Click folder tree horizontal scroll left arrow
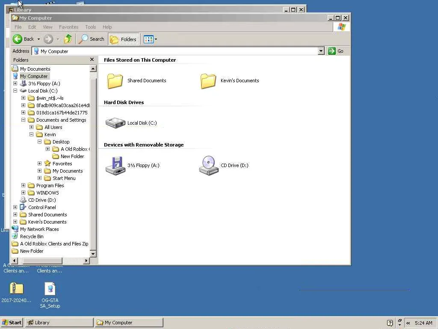 click(x=14, y=261)
